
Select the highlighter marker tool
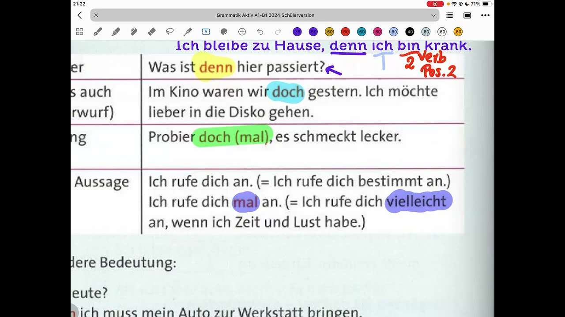coord(116,32)
